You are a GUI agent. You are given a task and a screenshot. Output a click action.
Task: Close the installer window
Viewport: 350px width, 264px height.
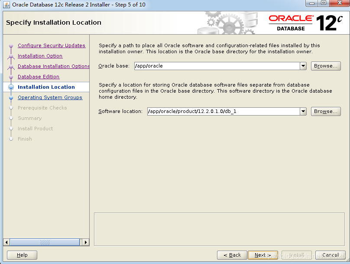point(340,3)
